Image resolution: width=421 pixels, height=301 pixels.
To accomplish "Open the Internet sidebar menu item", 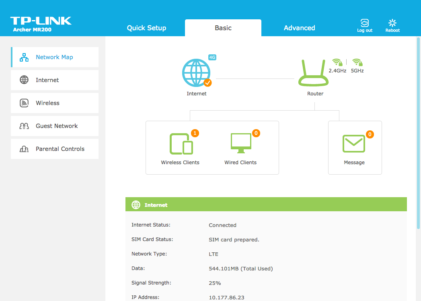I will point(55,80).
